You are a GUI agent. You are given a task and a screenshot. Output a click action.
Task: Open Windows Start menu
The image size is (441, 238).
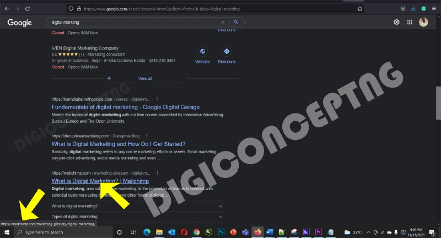pos(7,232)
